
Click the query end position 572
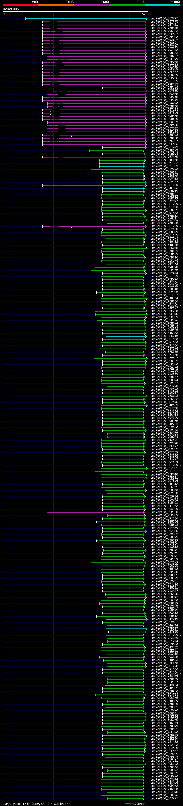pyautogui.click(x=144, y=14)
